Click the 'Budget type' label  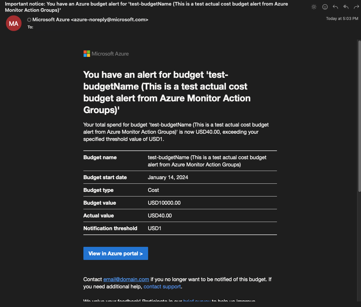98,190
